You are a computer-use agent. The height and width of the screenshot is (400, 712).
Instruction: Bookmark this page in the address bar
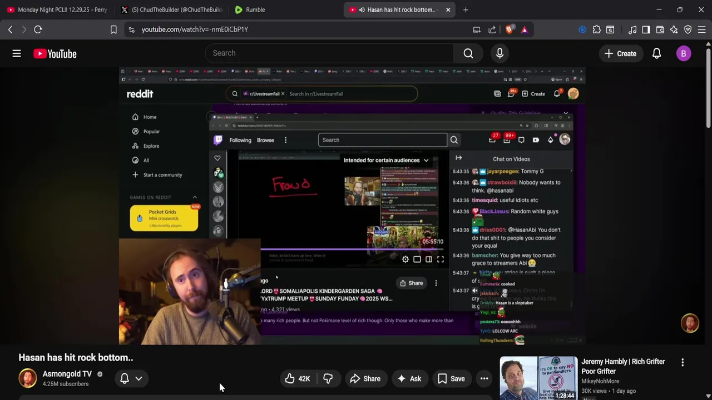[113, 29]
